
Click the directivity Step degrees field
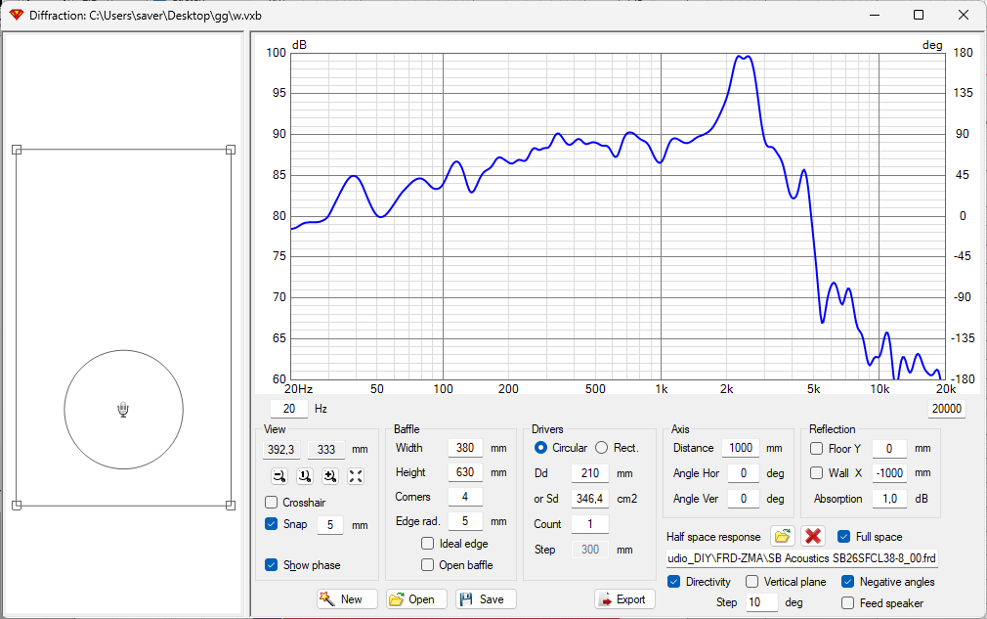tap(761, 602)
